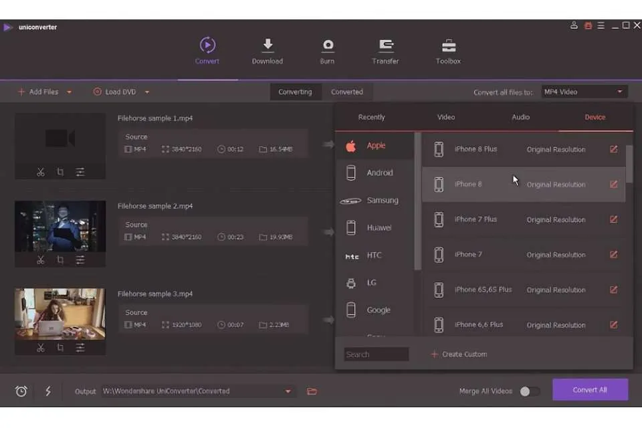Viewport: 642px width, 428px height.
Task: Edit the iPhone 6,6 Plus preset
Action: 613,325
